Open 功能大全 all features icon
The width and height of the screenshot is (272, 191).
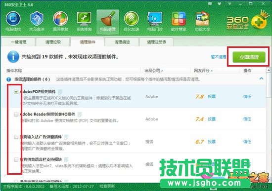[202, 22]
